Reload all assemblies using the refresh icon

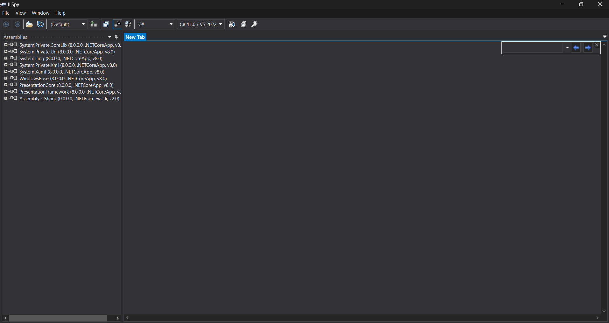[40, 24]
